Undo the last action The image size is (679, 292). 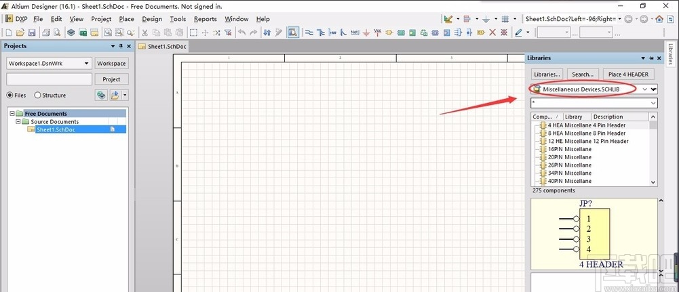[242, 33]
